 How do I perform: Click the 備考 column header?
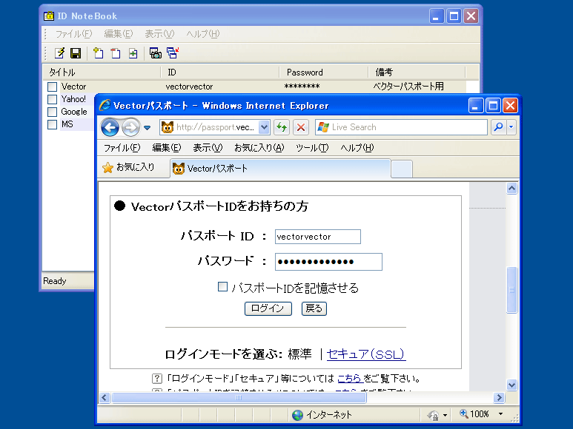pos(417,72)
